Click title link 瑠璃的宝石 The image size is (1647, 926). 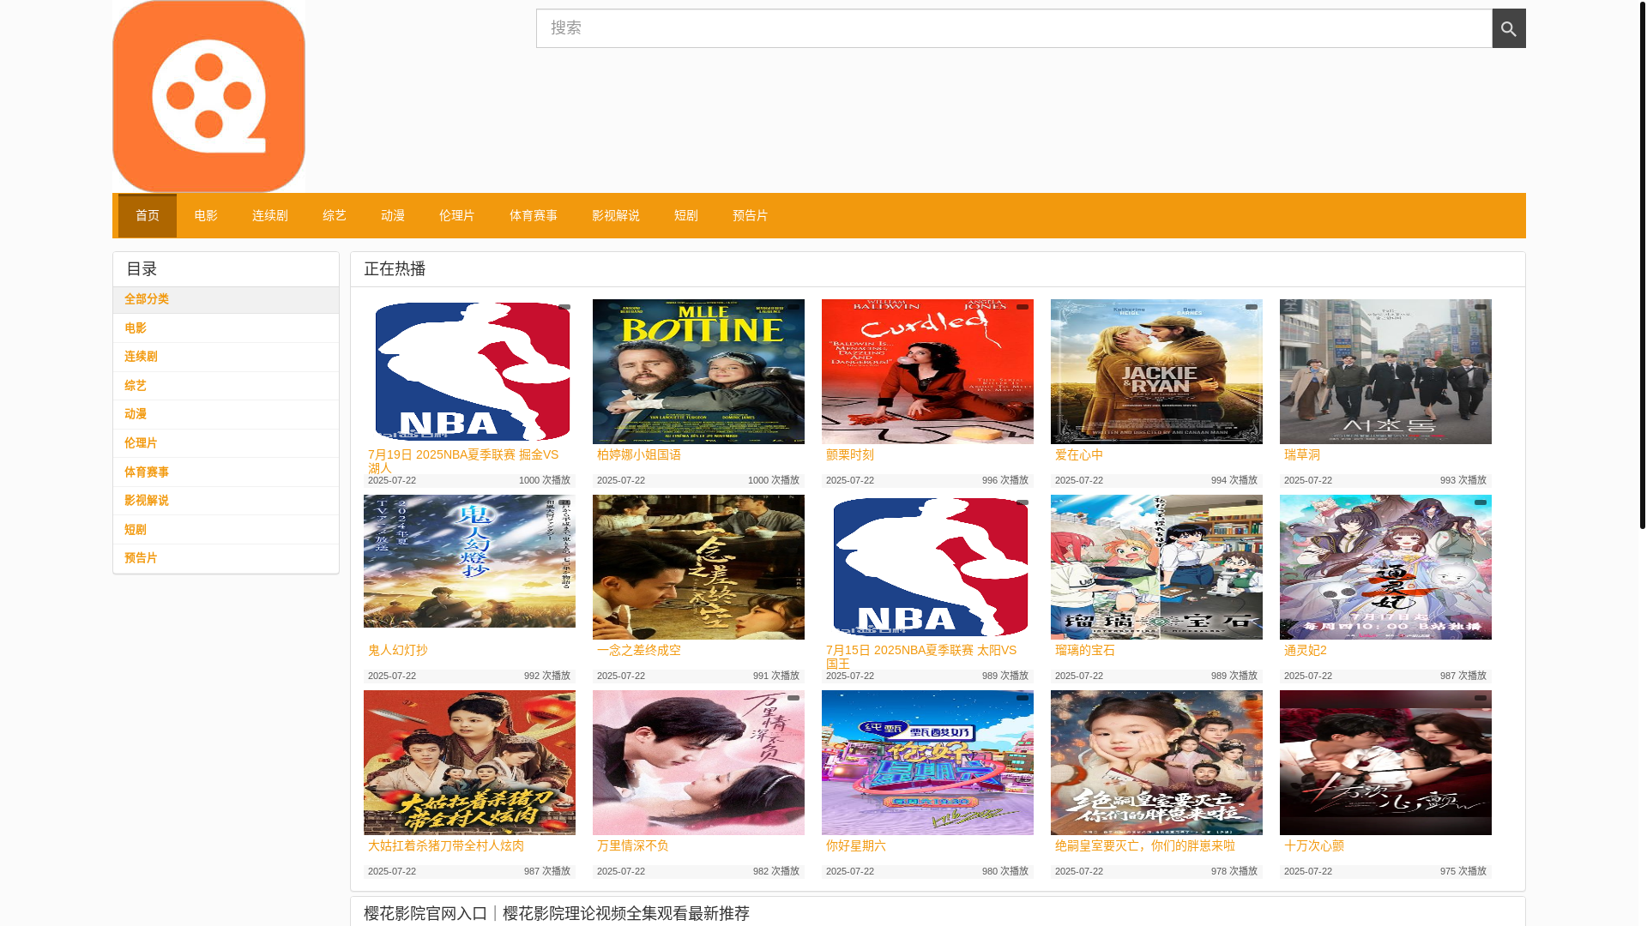click(x=1085, y=650)
